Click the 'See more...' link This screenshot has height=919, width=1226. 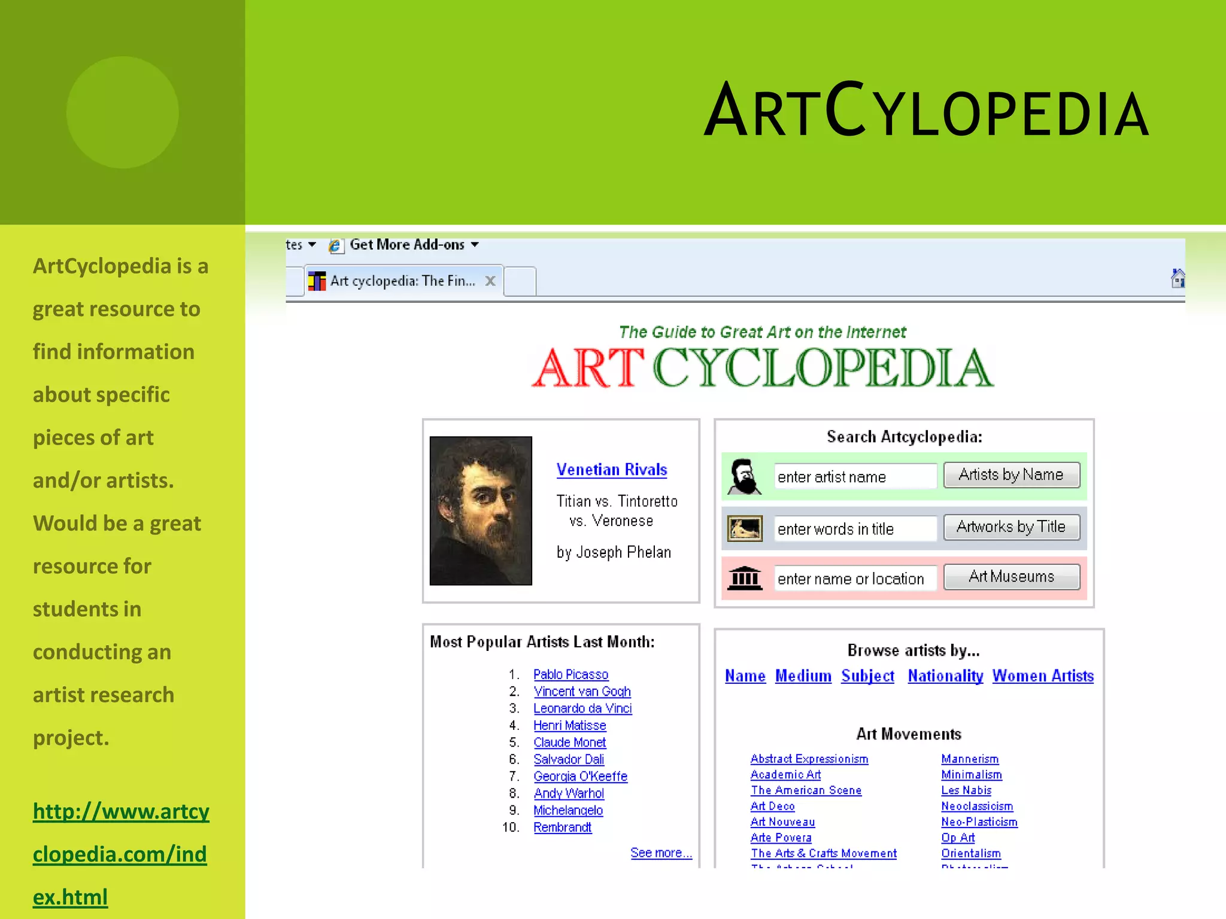(661, 853)
